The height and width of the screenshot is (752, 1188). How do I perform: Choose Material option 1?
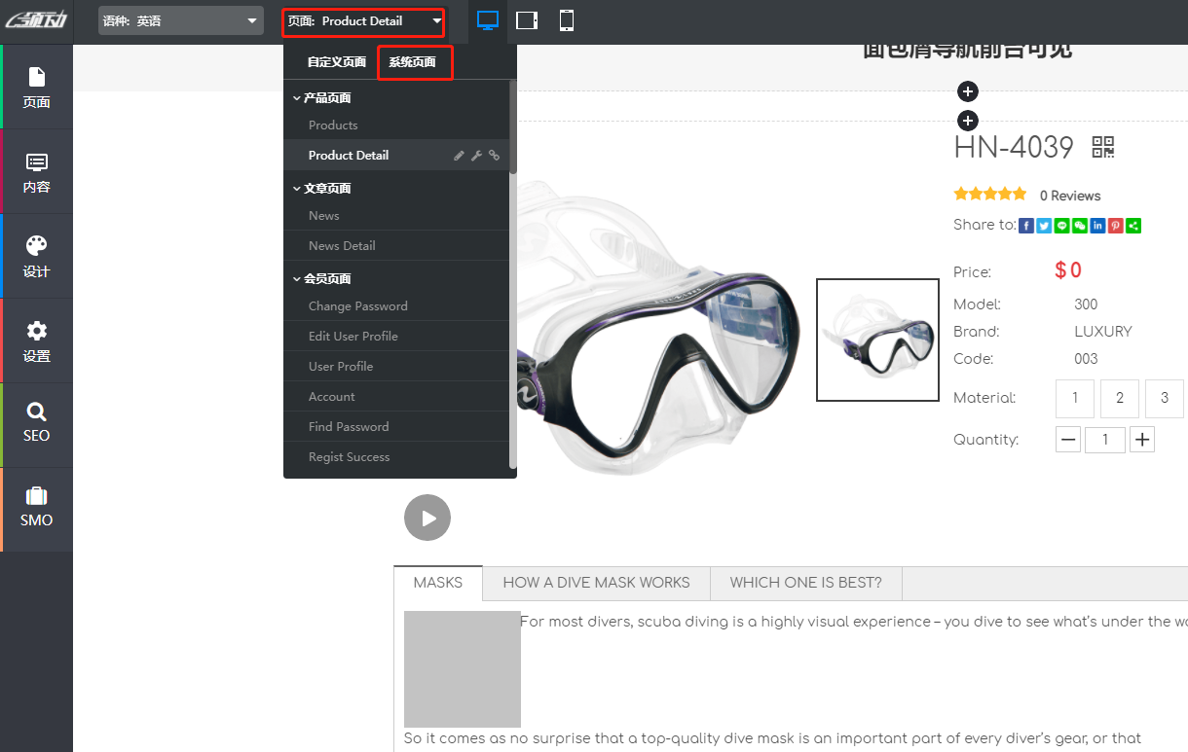tap(1075, 398)
